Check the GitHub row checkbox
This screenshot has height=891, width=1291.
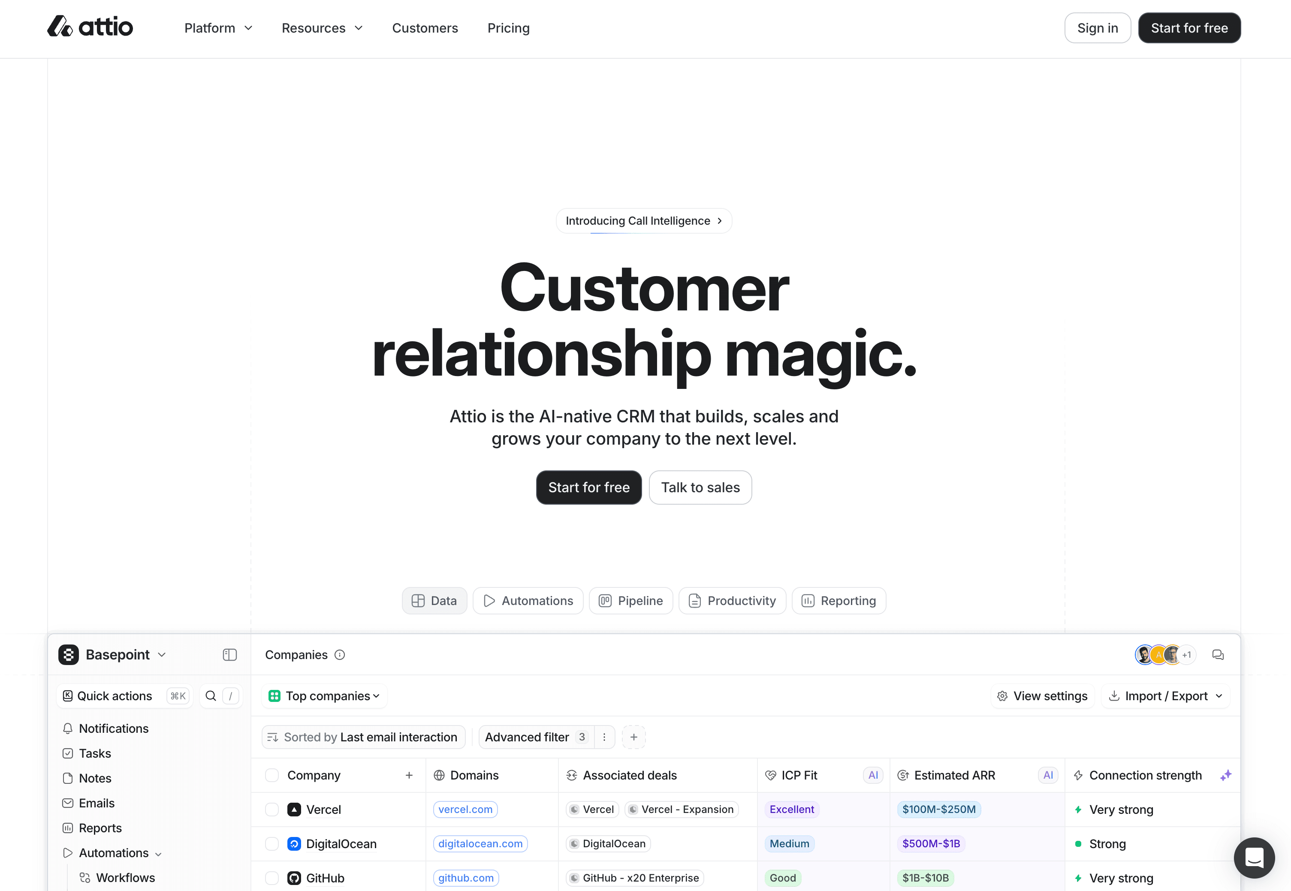(x=272, y=878)
